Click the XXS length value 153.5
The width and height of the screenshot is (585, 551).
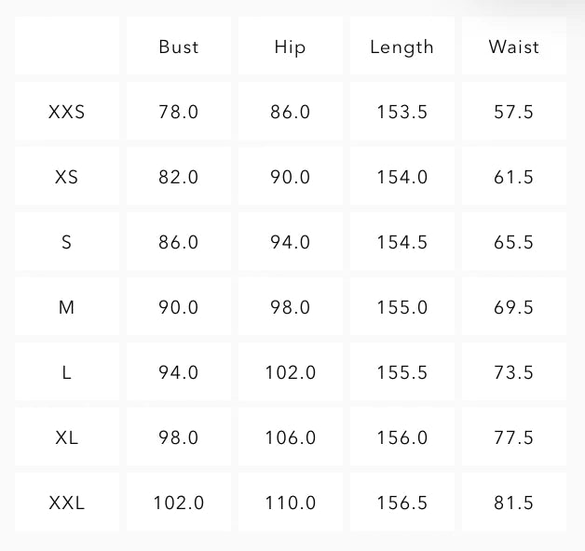[401, 112]
